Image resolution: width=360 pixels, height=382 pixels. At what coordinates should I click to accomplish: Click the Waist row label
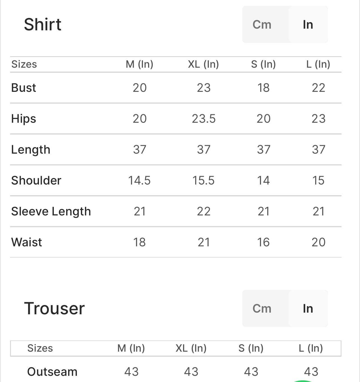[27, 242]
